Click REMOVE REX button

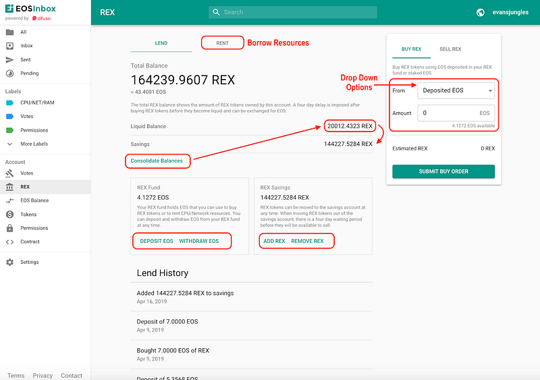(x=307, y=241)
